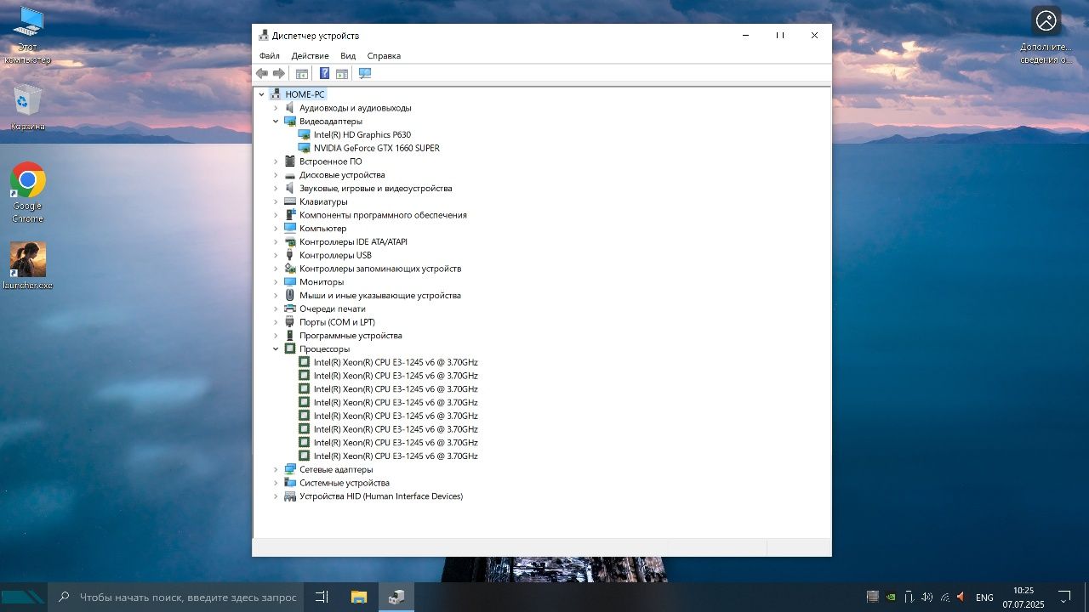Open the Windows Start menu
This screenshot has width=1089, height=612.
click(23, 597)
